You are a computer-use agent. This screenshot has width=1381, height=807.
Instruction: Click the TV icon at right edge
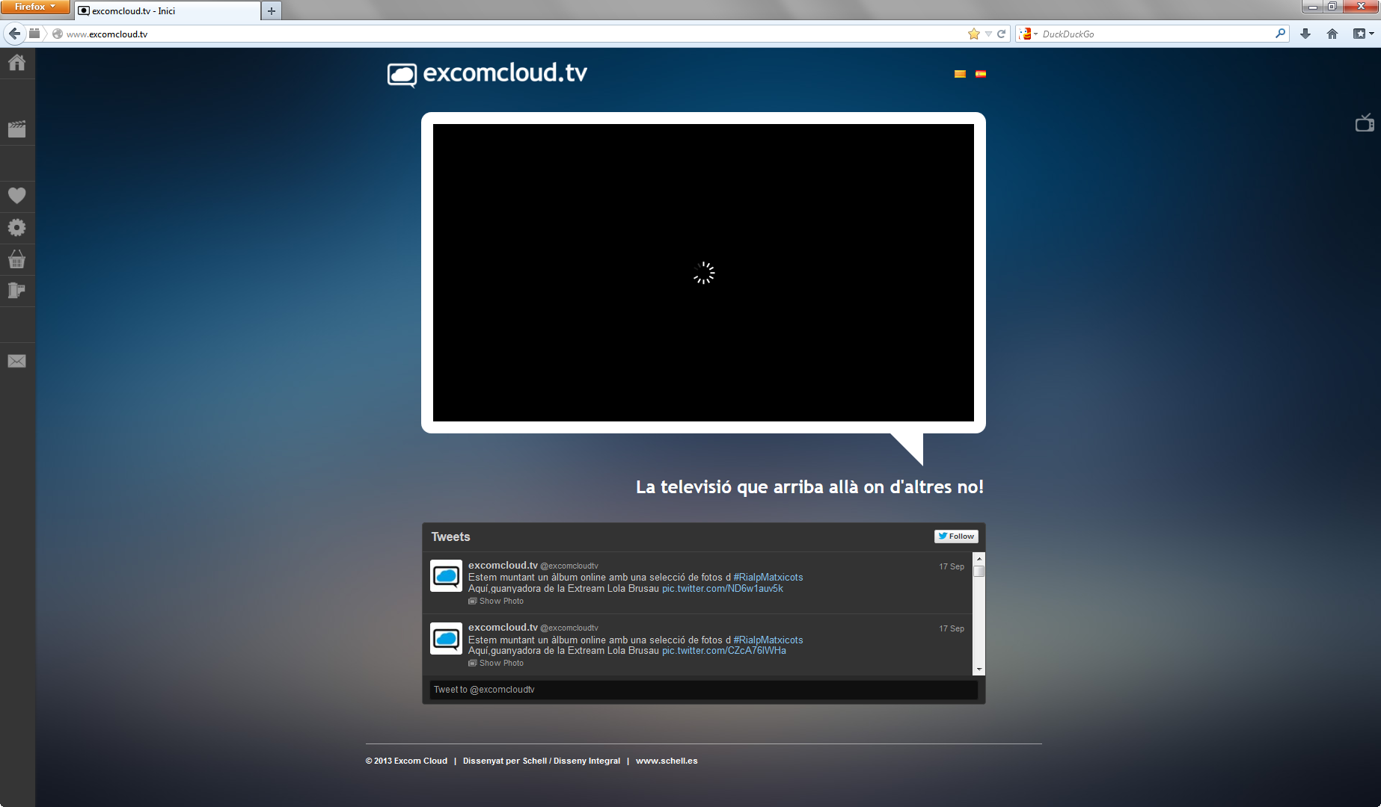click(x=1365, y=123)
